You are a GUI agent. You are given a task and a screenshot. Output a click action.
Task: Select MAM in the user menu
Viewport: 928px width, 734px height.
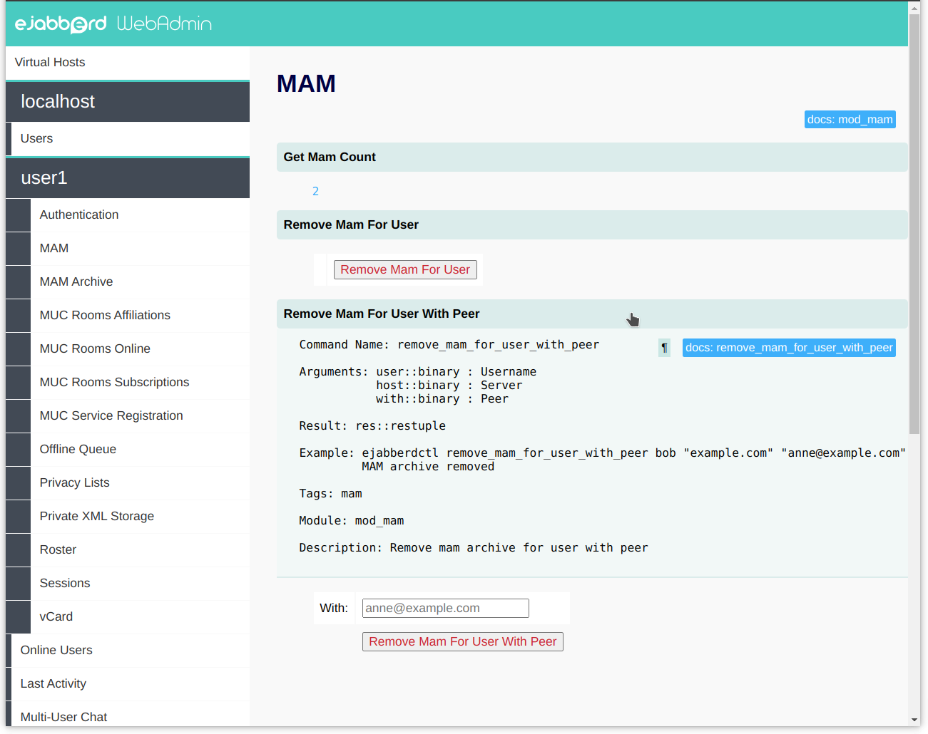[140, 249]
